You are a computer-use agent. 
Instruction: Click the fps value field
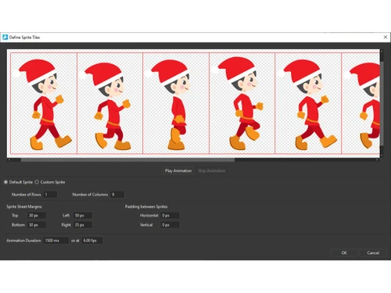click(x=91, y=241)
